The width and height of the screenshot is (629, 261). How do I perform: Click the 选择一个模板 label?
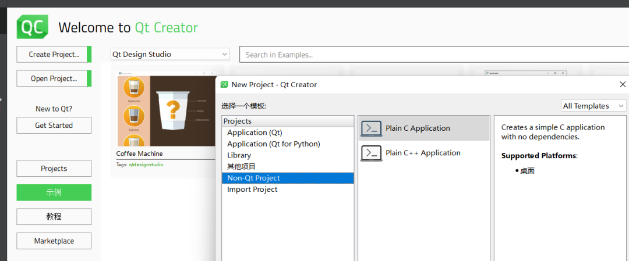pyautogui.click(x=244, y=106)
